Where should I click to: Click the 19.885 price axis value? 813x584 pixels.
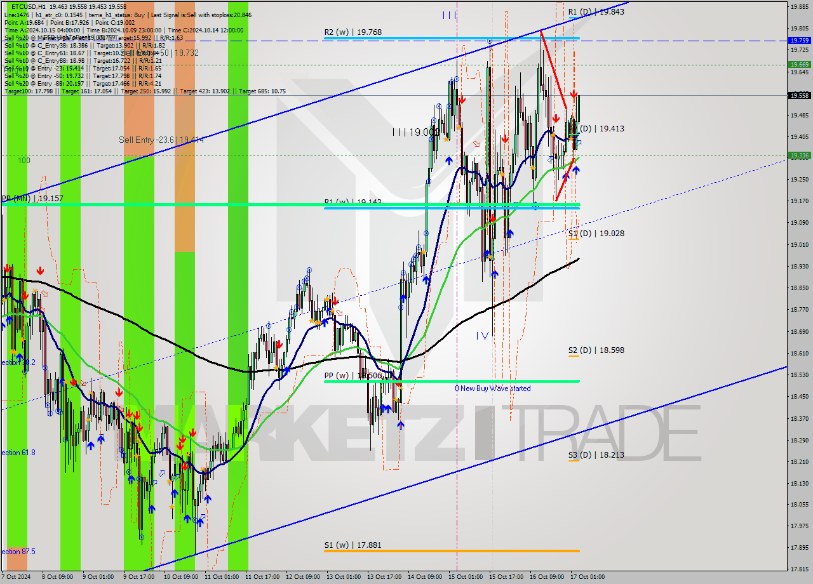[x=799, y=6]
